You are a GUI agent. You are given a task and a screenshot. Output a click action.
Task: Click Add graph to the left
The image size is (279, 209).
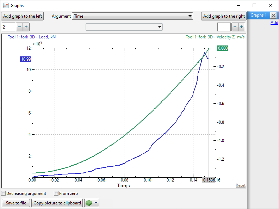coord(23,16)
